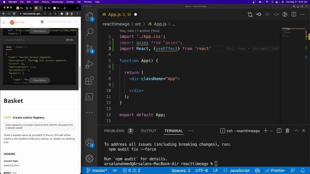Select the App.js editor tab
Viewport: 310px width, 174px height.
[x=120, y=14]
